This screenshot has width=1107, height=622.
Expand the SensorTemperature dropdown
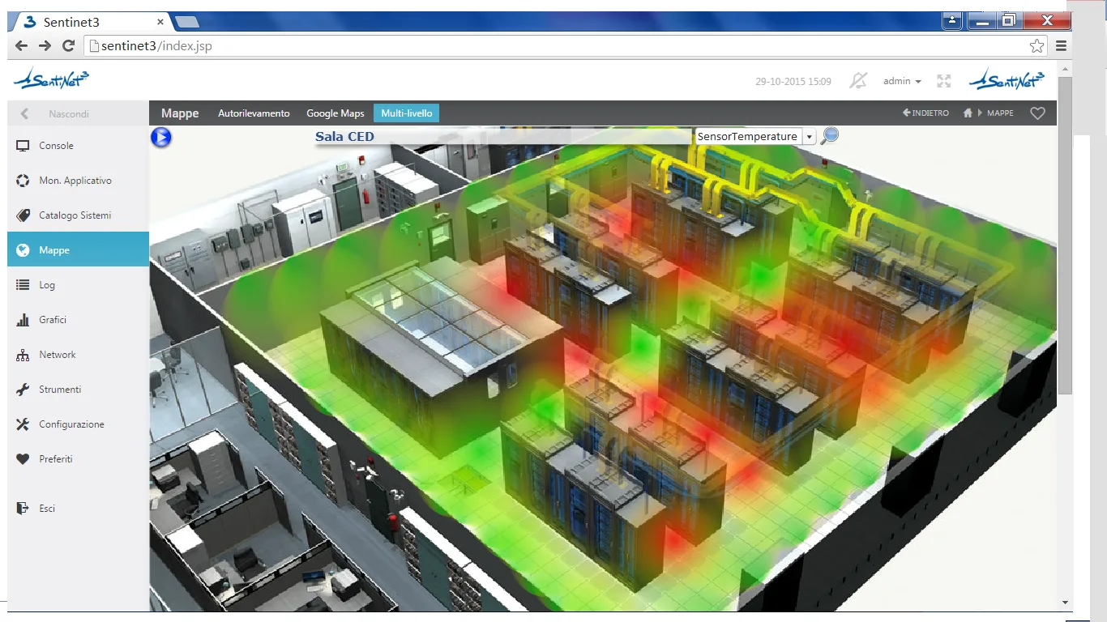[809, 137]
